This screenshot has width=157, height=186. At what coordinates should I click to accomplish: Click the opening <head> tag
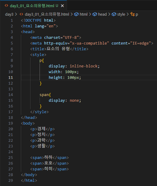point(28,32)
